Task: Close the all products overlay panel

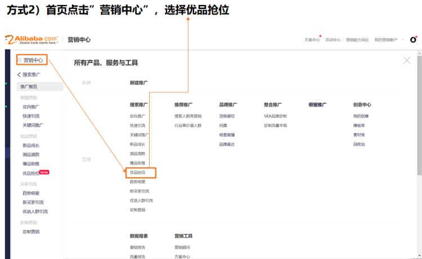Action: pos(407,60)
